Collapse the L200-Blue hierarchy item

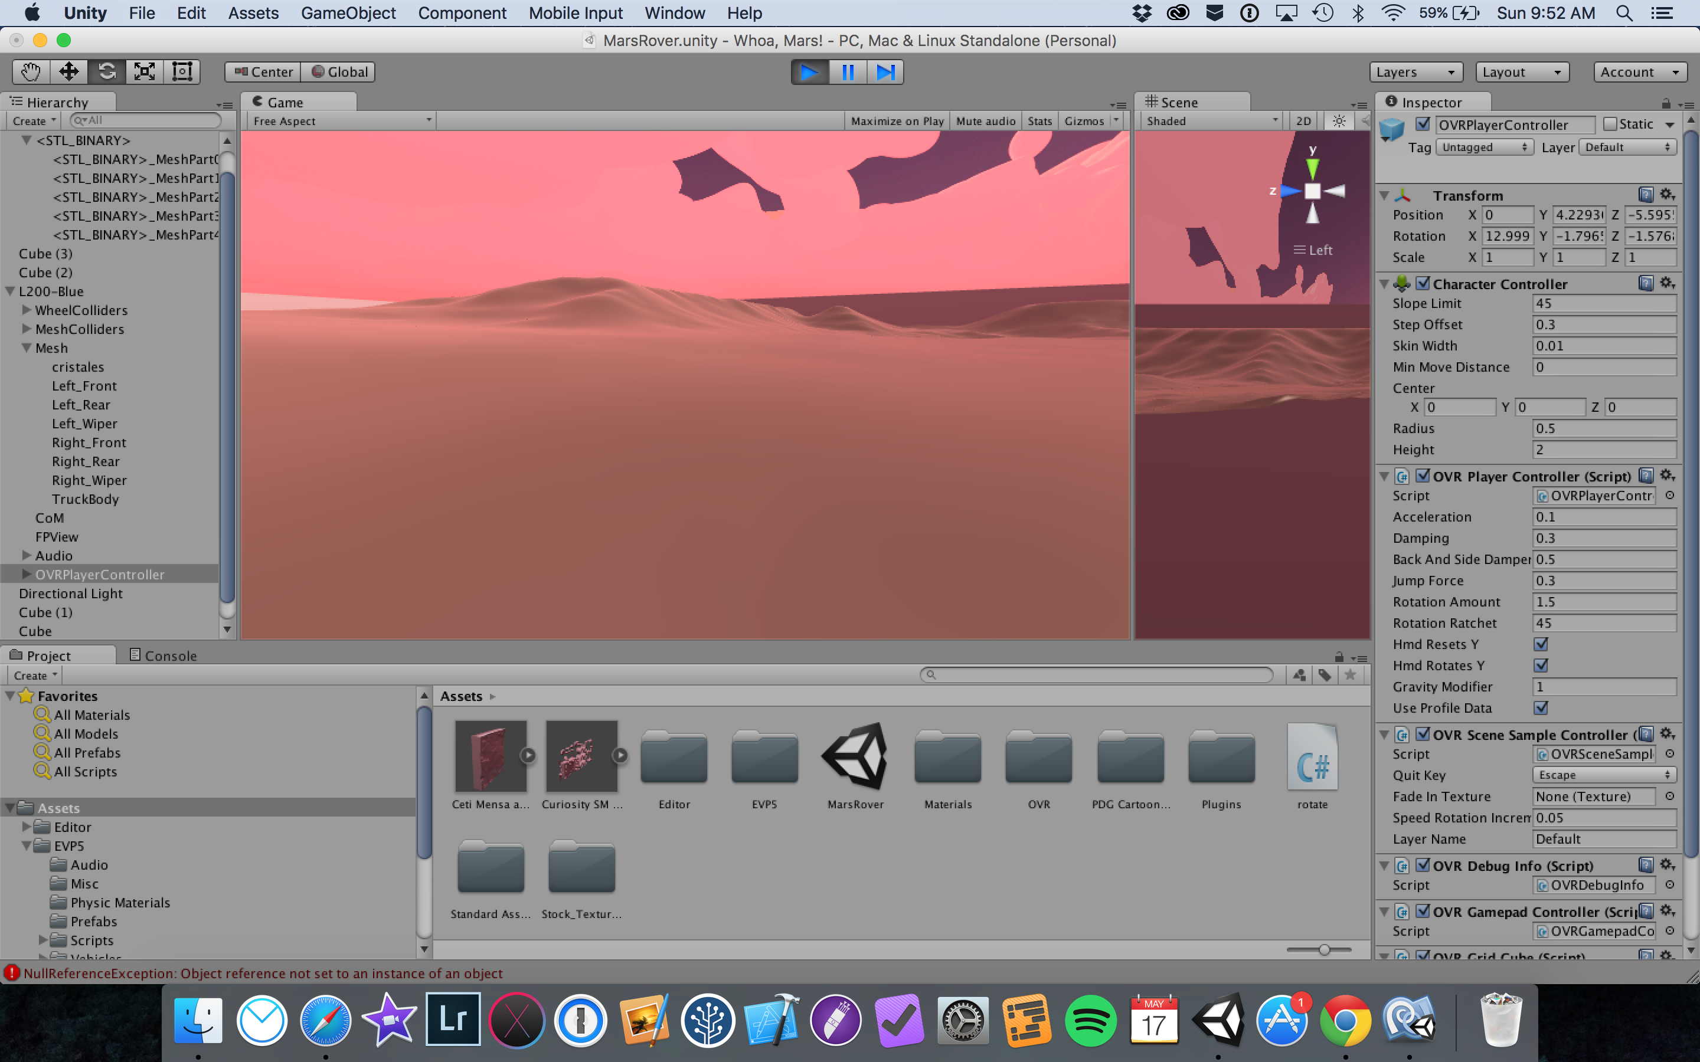11,291
